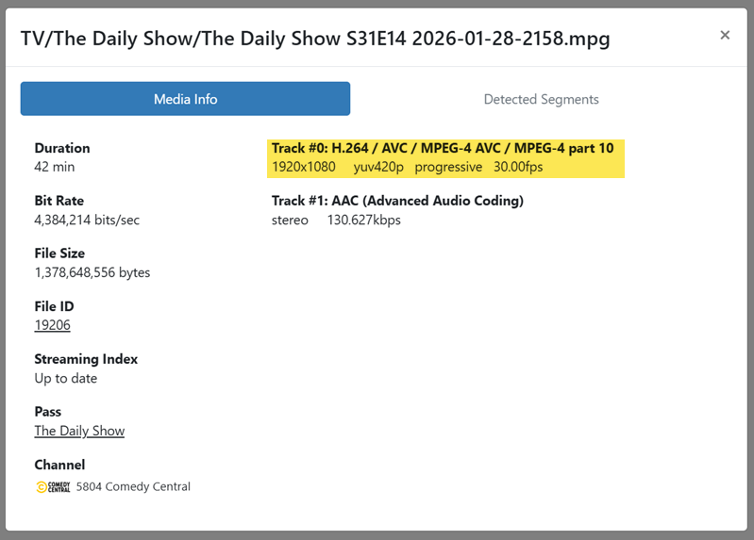Click the Comedy Central channel logo
The width and height of the screenshot is (754, 540).
(x=53, y=487)
